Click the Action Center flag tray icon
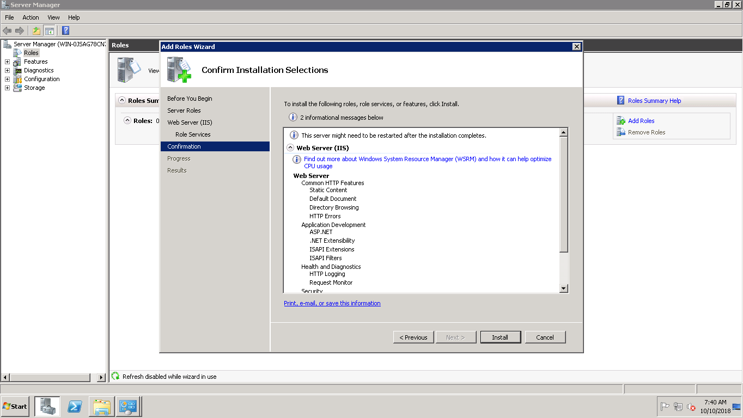 click(x=665, y=407)
